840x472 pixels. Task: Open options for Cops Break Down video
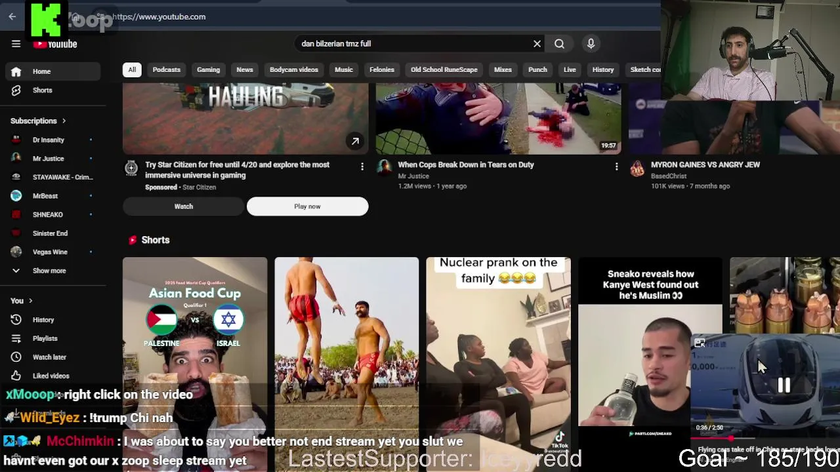616,167
